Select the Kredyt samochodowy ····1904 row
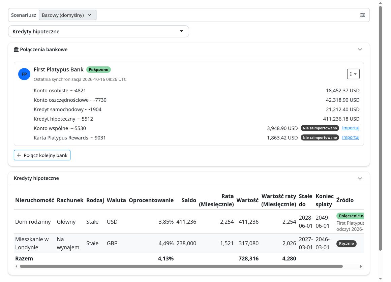Screen dimensions: 391x282 pyautogui.click(x=197, y=109)
